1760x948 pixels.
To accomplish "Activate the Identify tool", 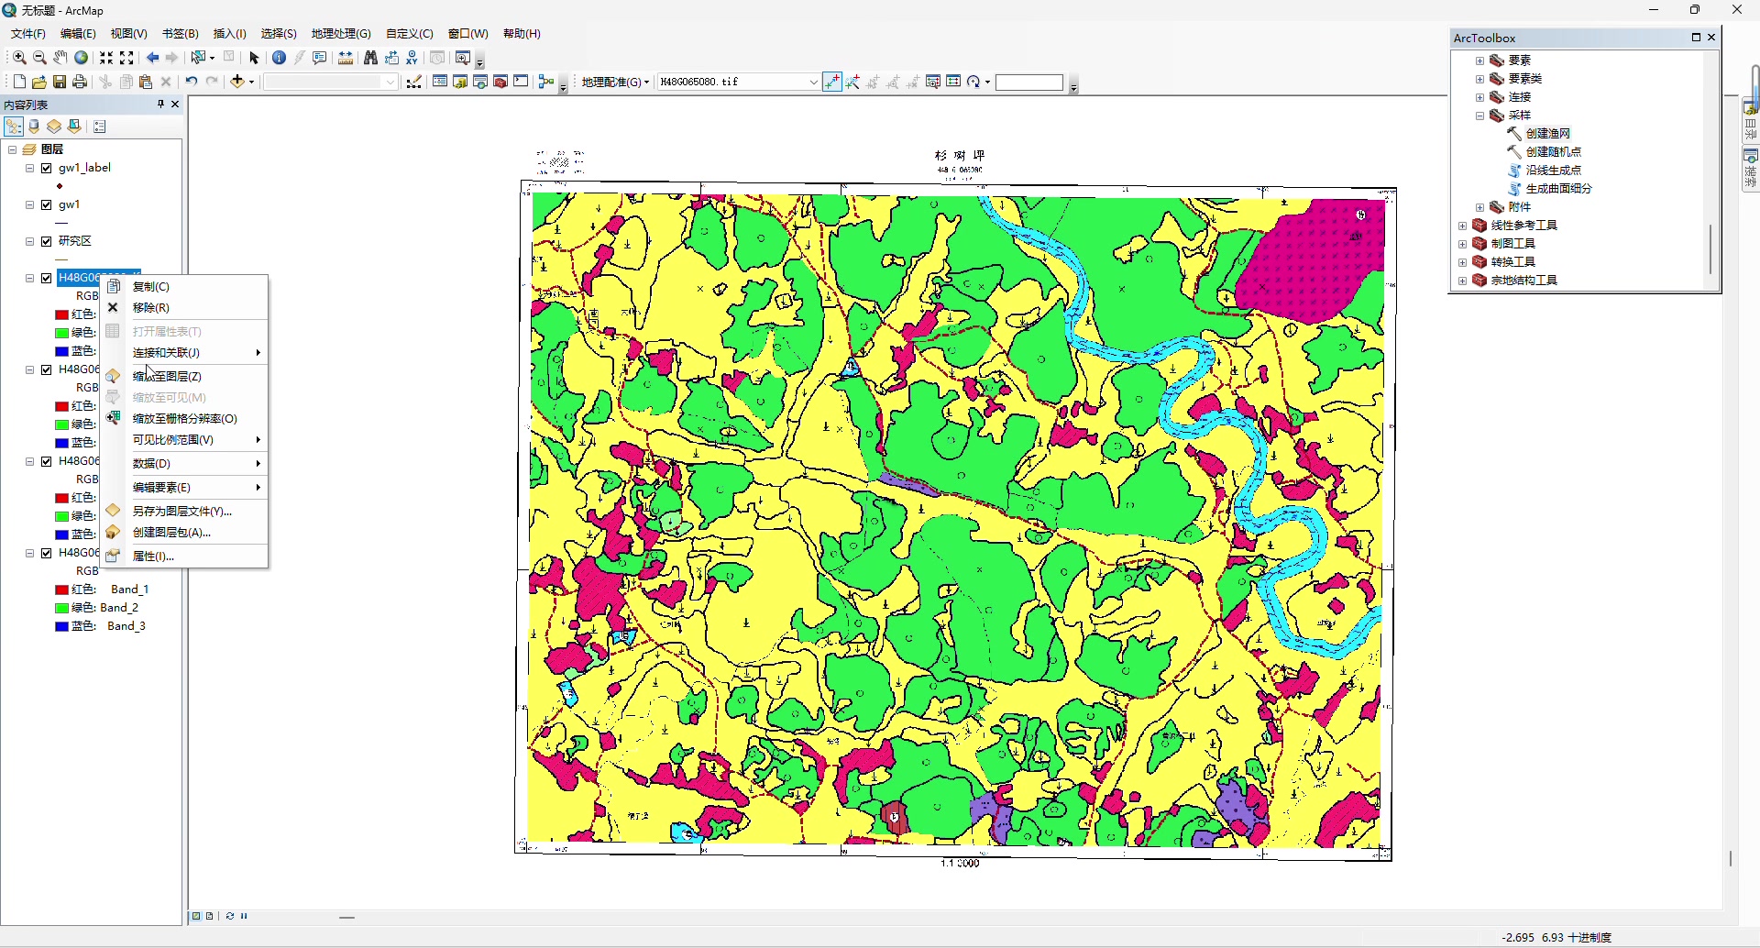I will click(x=280, y=58).
